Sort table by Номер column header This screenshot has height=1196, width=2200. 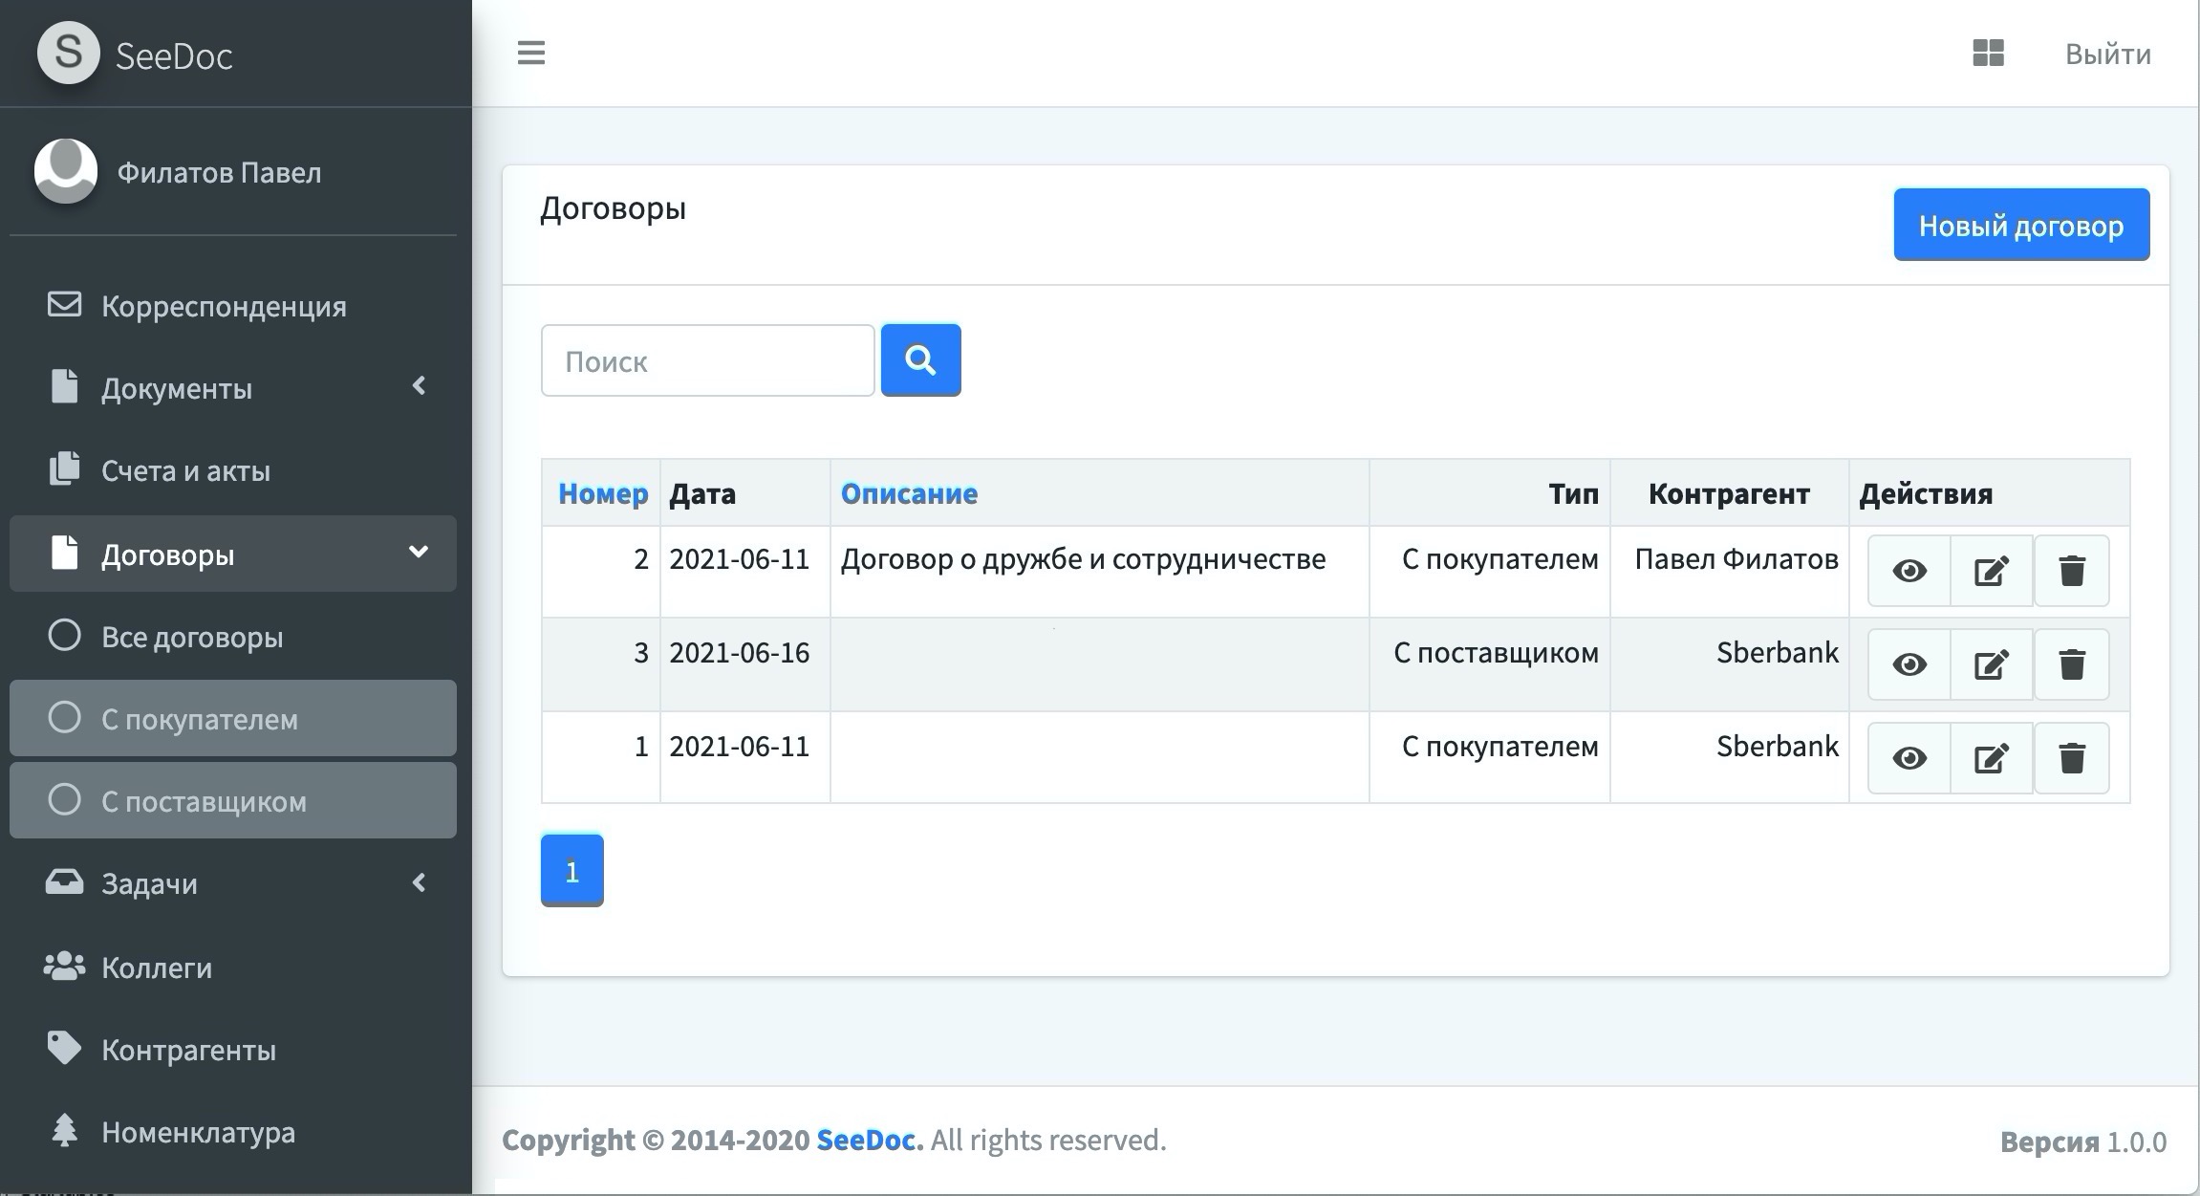603,493
